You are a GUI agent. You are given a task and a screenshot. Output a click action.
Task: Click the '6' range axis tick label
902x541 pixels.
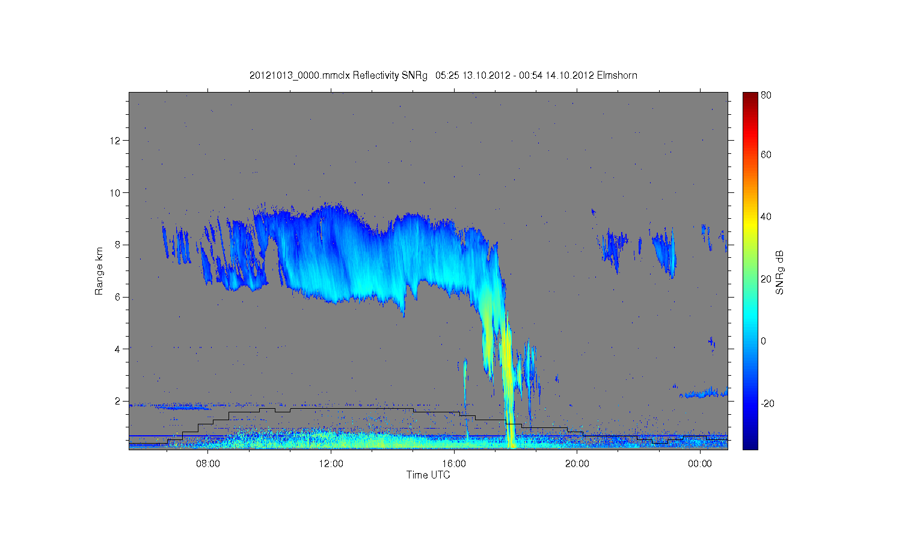coord(118,297)
